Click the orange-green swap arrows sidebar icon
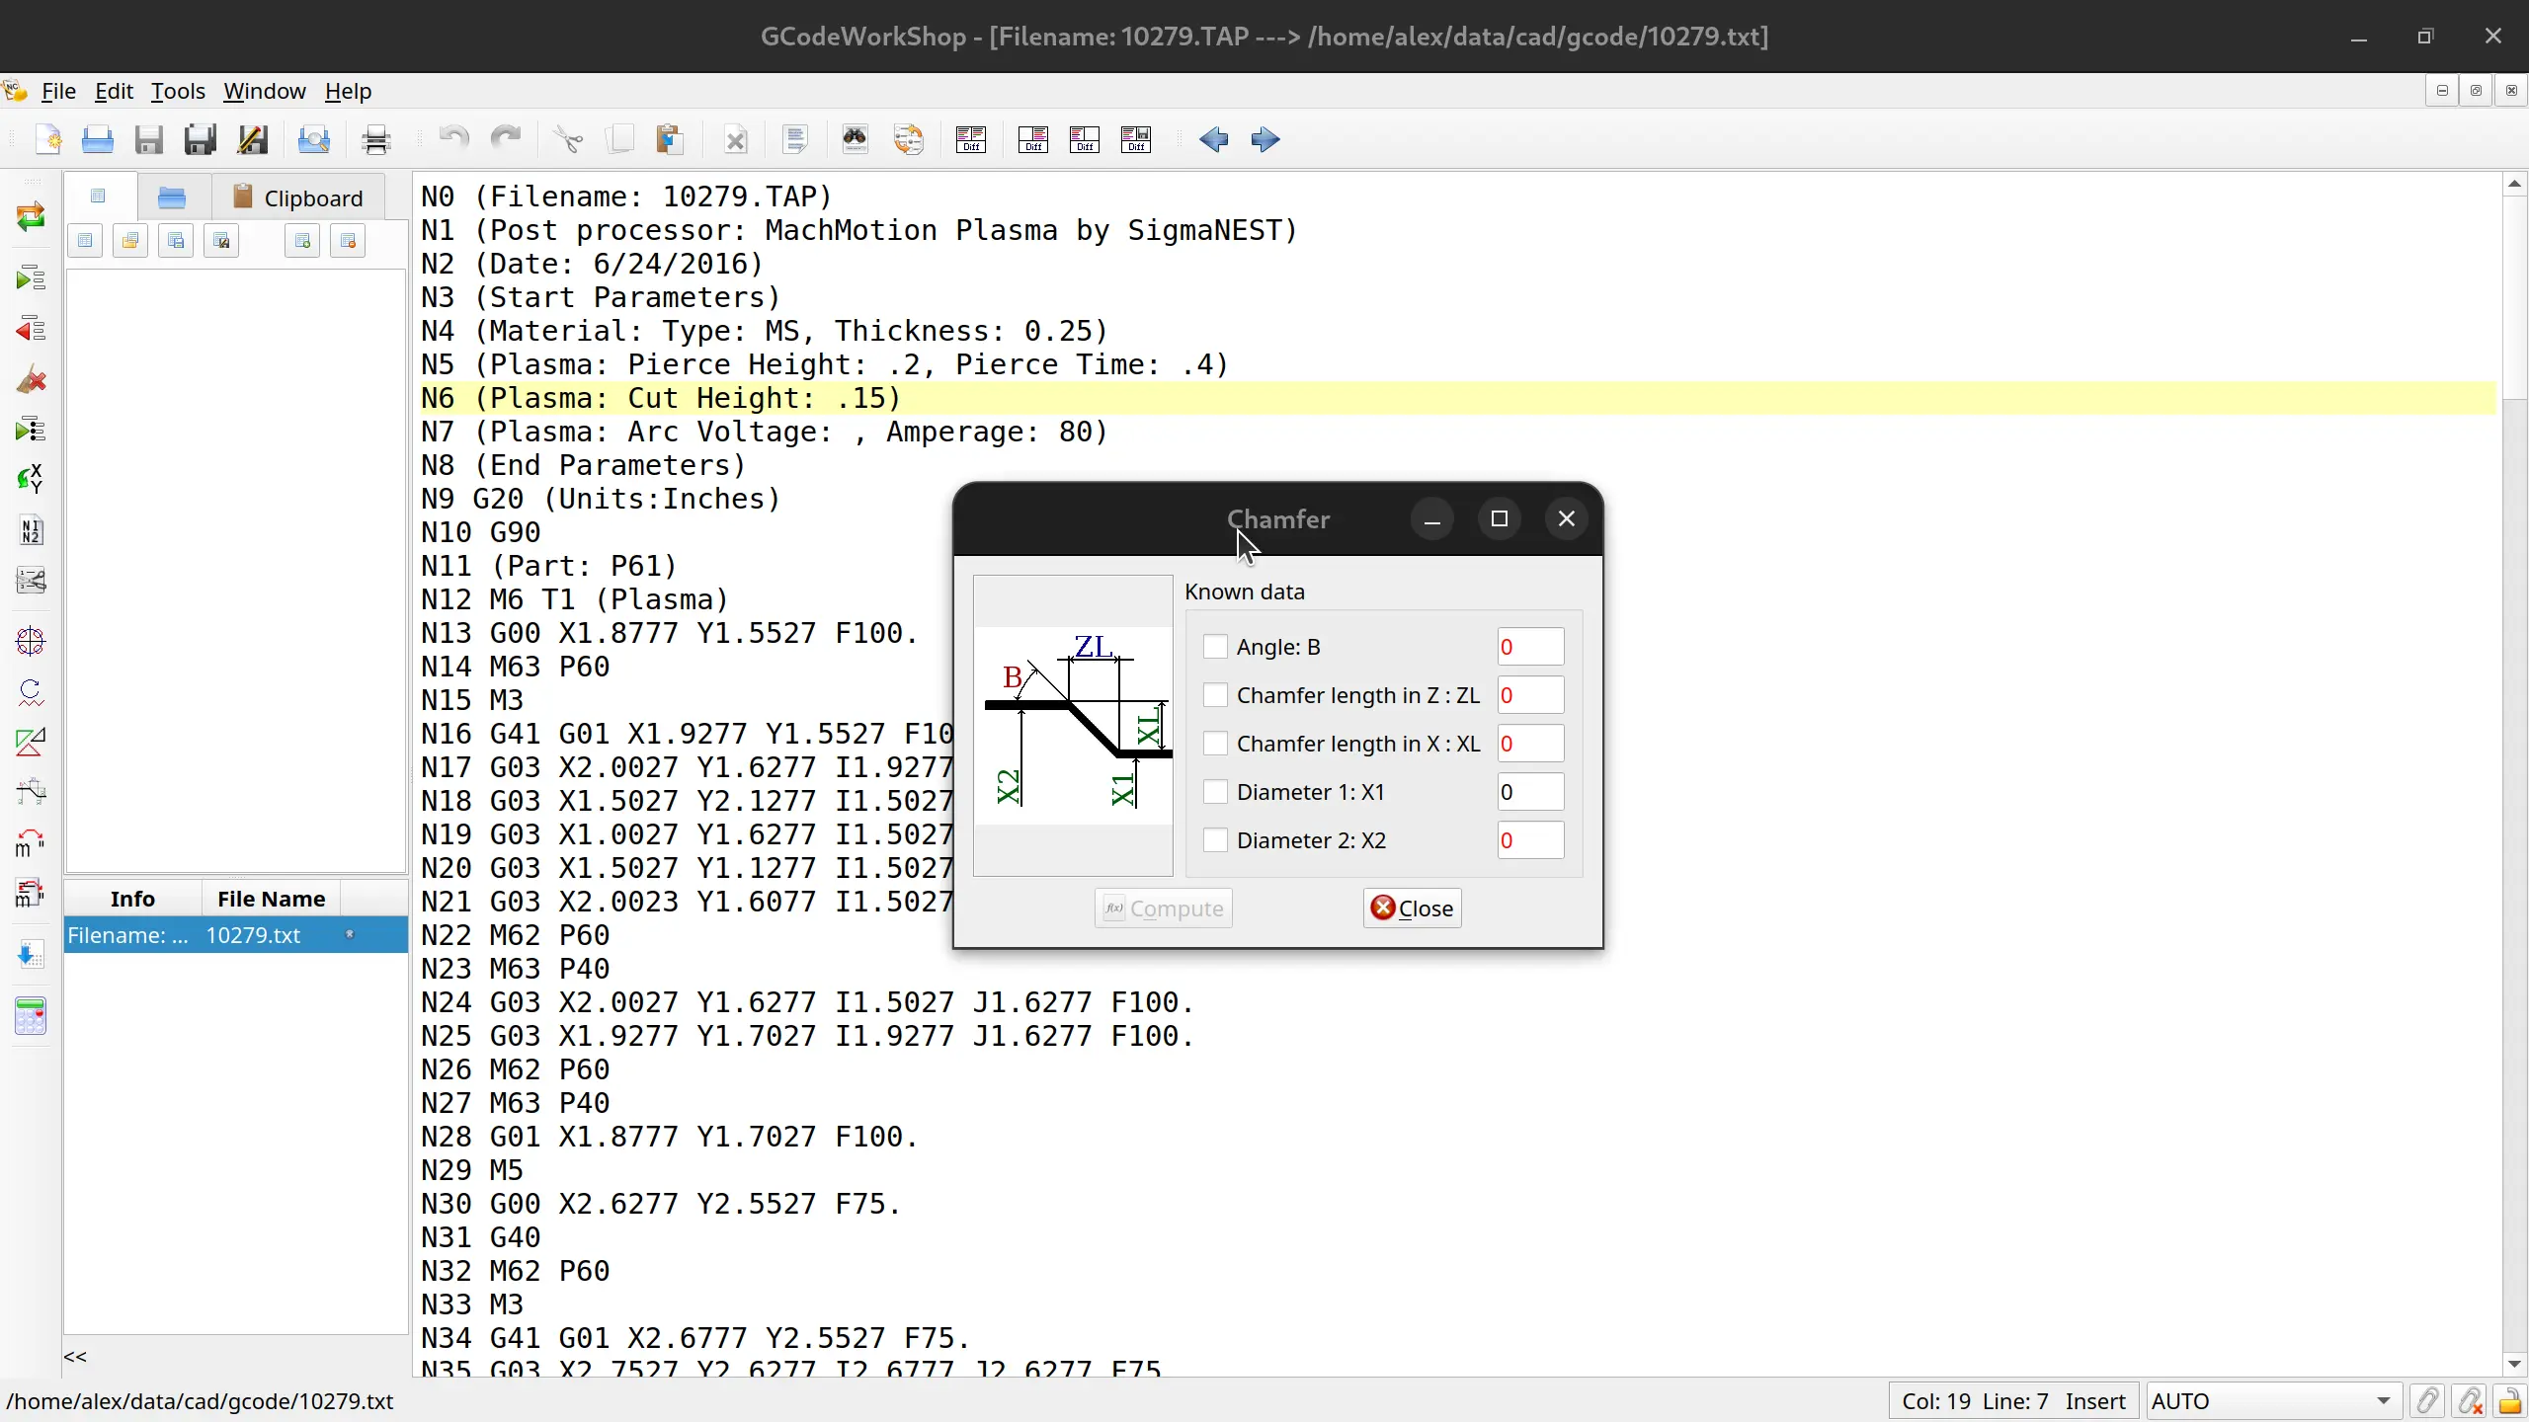Screen dimensions: 2529x1422 pyautogui.click(x=31, y=216)
